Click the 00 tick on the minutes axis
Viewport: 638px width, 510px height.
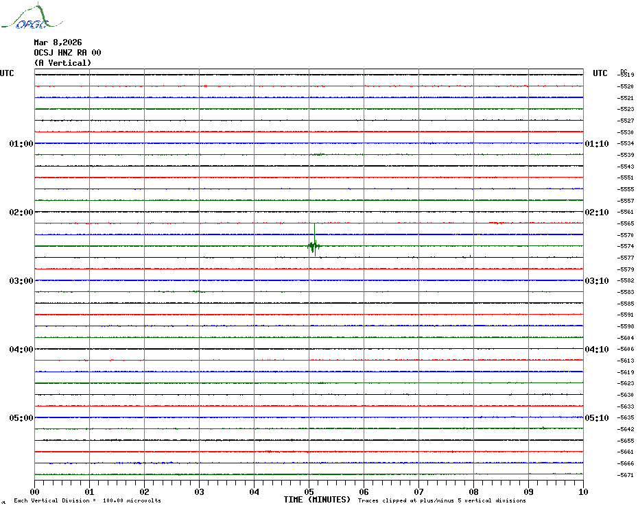point(35,491)
